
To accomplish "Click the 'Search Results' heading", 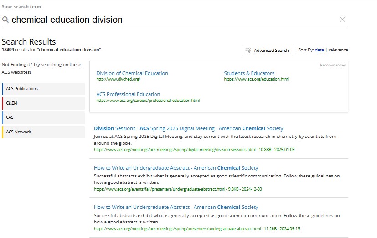I will 29,42.
